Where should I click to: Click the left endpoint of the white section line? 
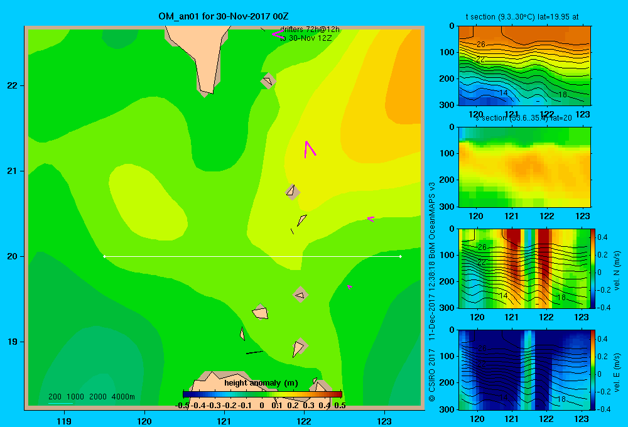click(x=104, y=256)
